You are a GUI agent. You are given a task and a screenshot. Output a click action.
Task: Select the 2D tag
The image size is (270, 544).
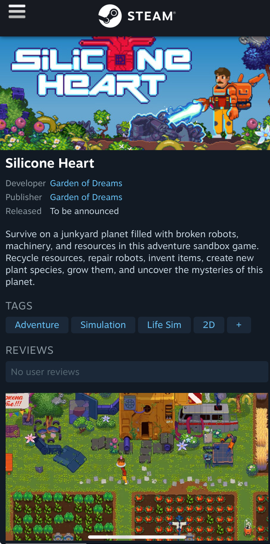click(x=209, y=325)
